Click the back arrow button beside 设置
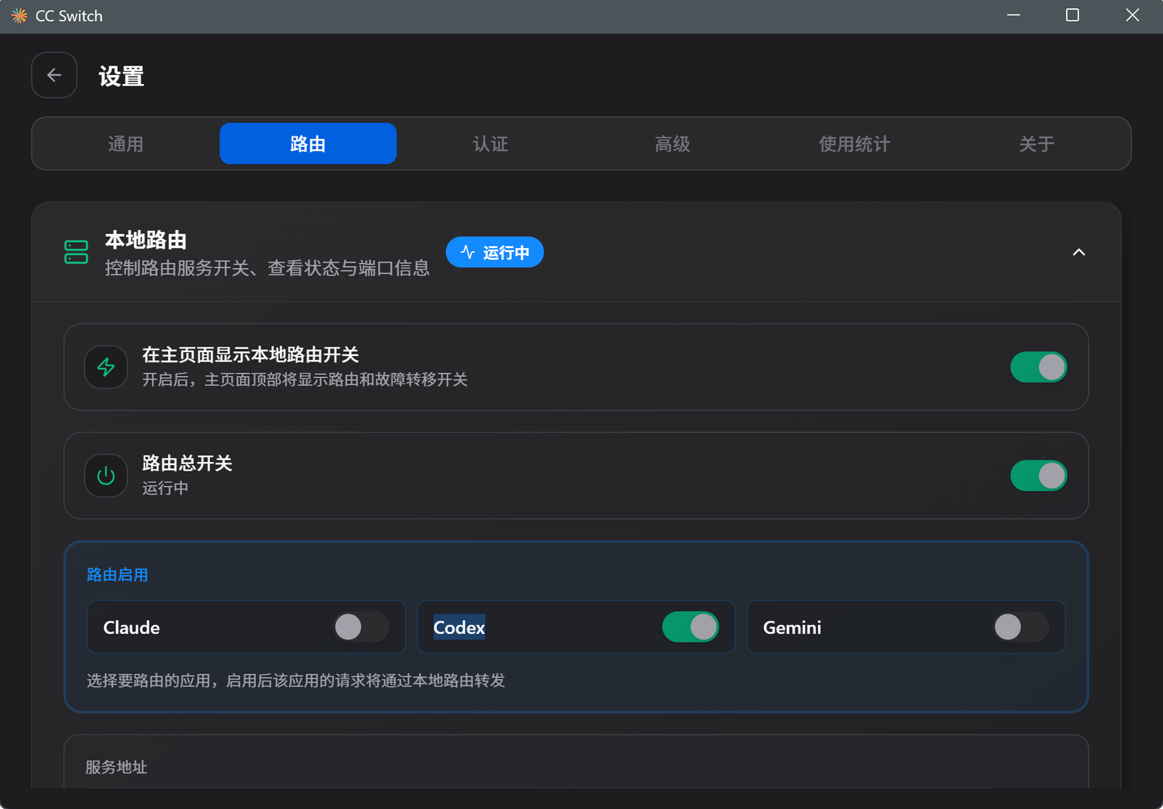Image resolution: width=1163 pixels, height=809 pixels. pos(54,75)
